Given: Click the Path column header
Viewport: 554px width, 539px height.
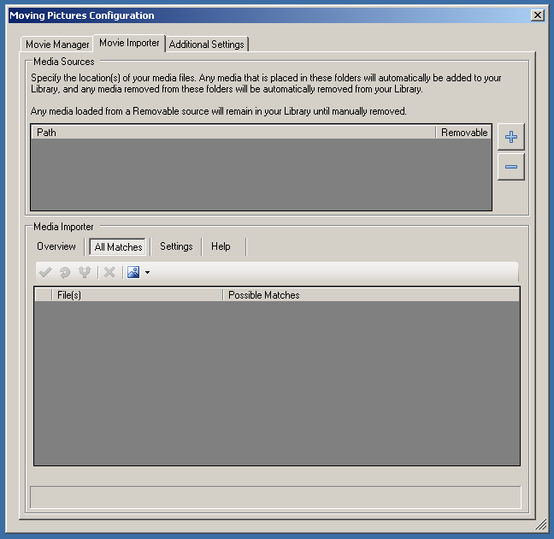Looking at the screenshot, I should coord(233,133).
